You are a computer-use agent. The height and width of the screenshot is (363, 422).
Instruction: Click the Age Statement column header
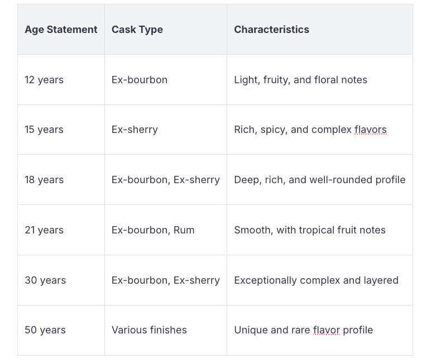(61, 30)
